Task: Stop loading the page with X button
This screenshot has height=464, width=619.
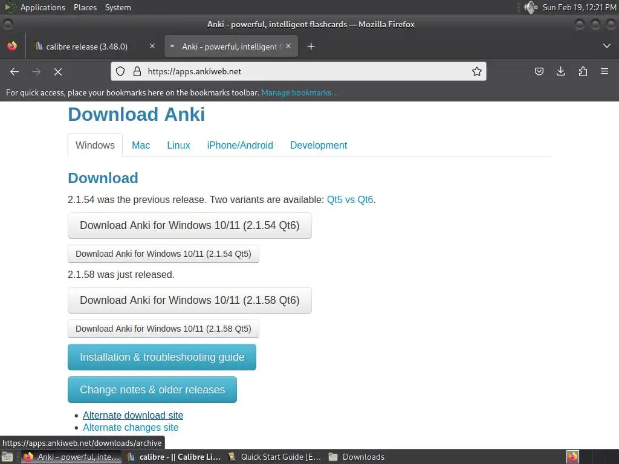Action: [x=58, y=71]
